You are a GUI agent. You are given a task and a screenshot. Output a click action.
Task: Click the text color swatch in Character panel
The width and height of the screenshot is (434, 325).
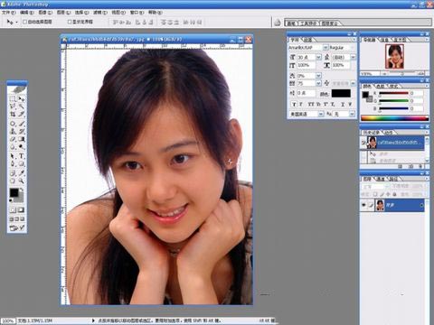341,94
